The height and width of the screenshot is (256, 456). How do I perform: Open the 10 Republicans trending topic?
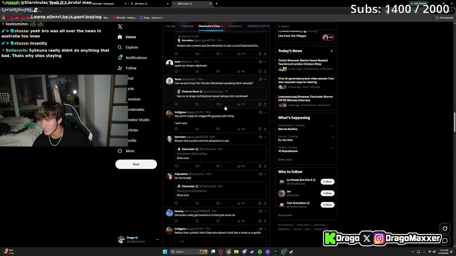(x=288, y=151)
